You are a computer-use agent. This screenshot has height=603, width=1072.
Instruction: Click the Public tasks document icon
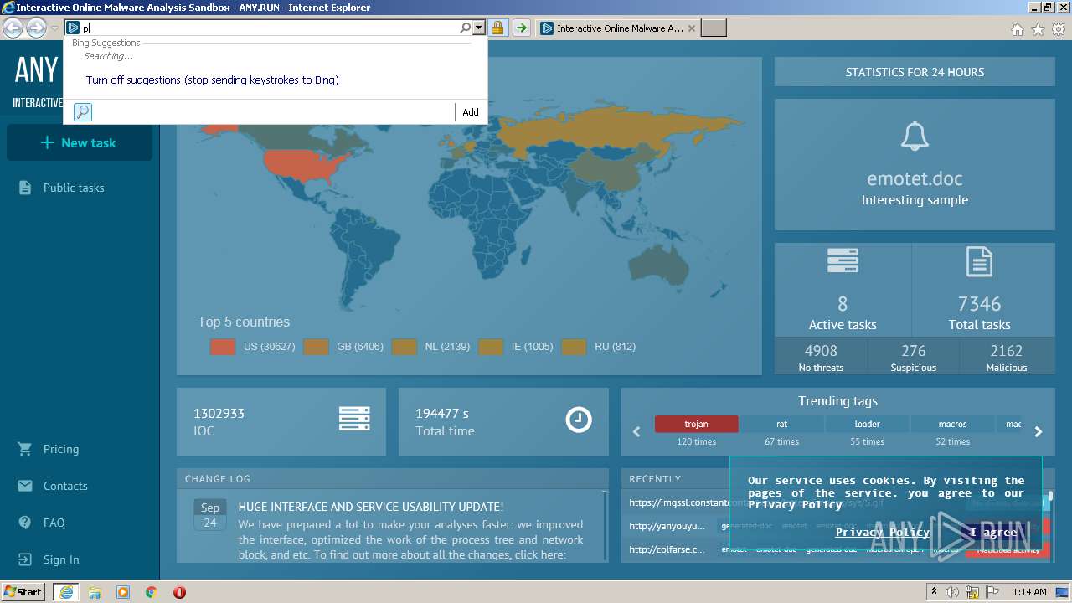(25, 188)
